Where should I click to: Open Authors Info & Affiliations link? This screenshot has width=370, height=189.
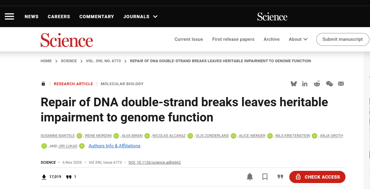[114, 146]
